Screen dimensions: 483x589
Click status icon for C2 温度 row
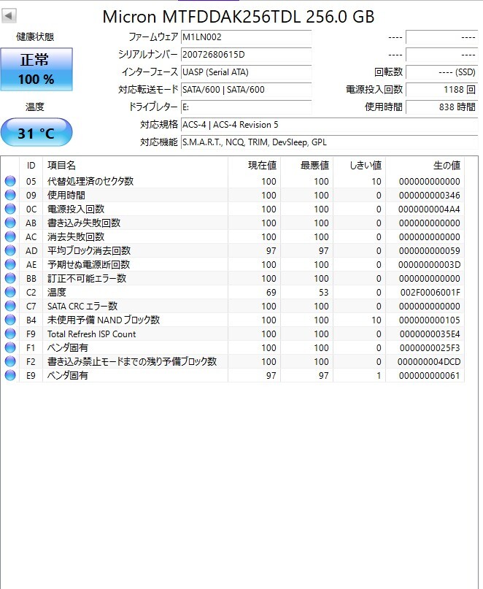pos(10,292)
